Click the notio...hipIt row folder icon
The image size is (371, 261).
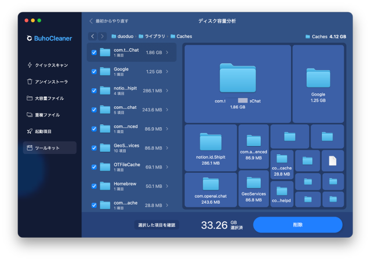click(x=105, y=90)
